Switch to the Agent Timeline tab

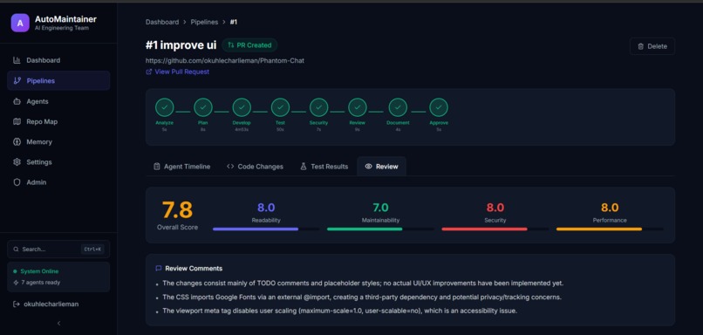click(x=181, y=167)
